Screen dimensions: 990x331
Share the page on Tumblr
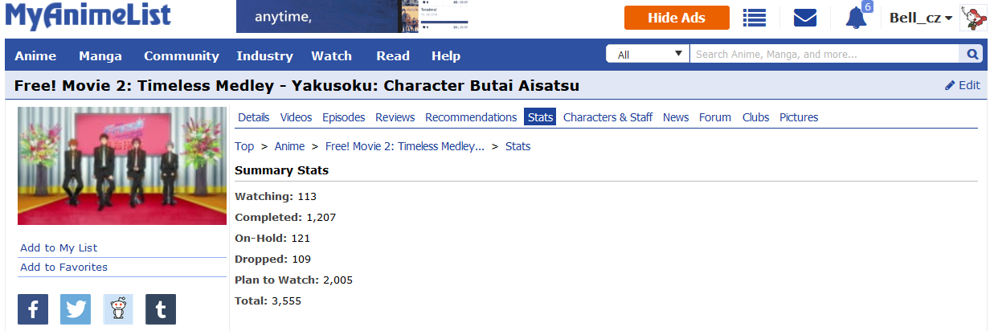click(x=161, y=309)
